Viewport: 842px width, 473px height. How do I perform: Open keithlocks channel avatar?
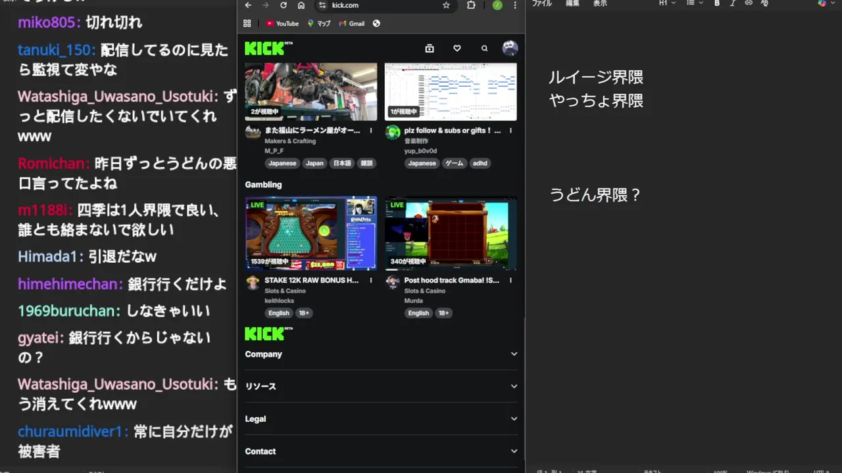pyautogui.click(x=253, y=282)
